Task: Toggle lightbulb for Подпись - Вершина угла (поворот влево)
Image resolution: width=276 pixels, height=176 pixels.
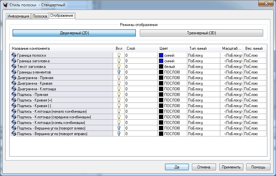Action: pos(119,128)
